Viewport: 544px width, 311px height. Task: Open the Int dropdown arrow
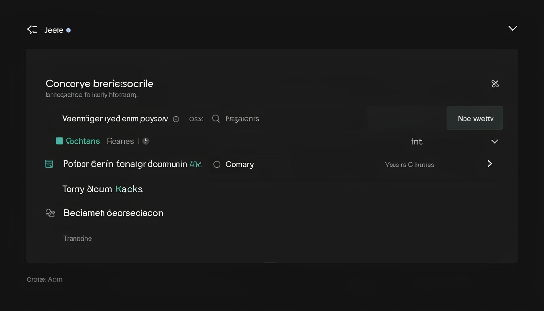point(495,142)
